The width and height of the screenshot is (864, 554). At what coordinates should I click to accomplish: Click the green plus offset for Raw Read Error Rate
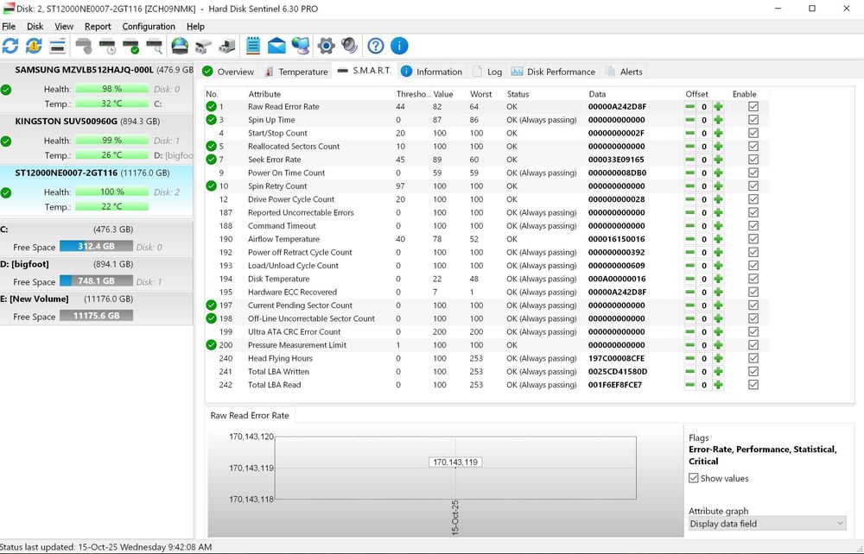(718, 107)
